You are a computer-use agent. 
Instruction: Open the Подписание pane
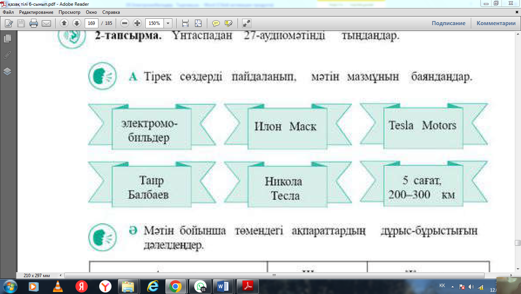tap(449, 23)
